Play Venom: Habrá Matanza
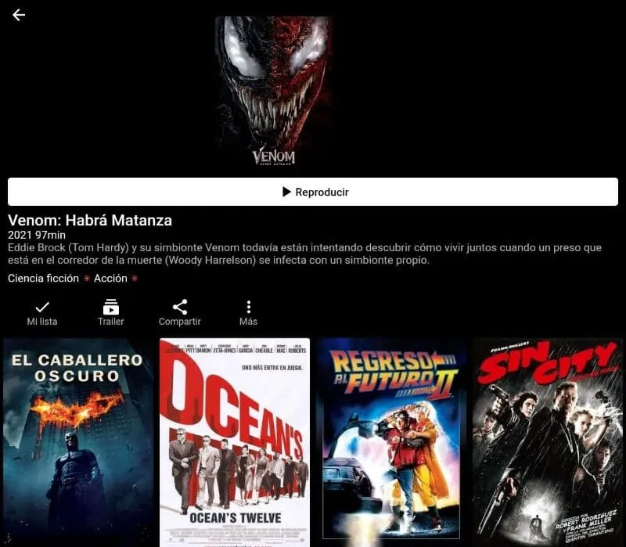626x547 pixels. pyautogui.click(x=313, y=192)
